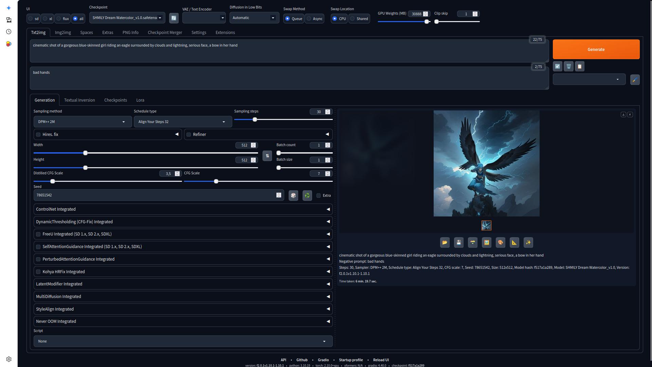
Task: Open the Settings tab
Action: click(x=199, y=33)
